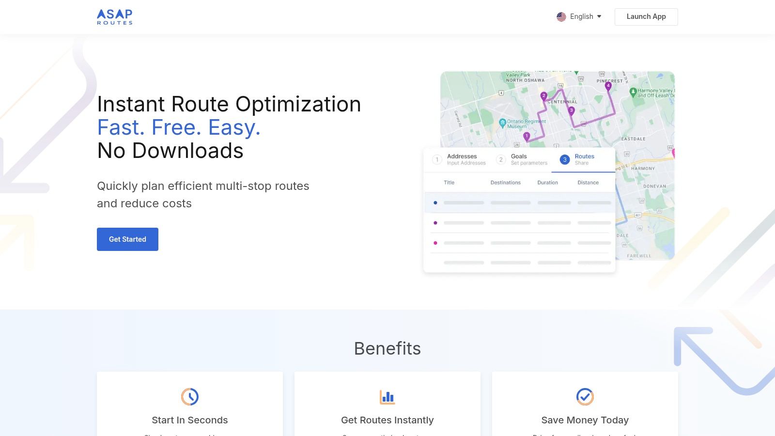Click the bar chart icon above Get Routes Instantly
This screenshot has height=436, width=775.
pyautogui.click(x=387, y=396)
